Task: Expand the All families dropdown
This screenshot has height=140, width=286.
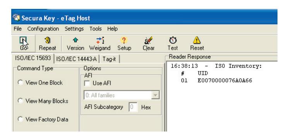Action: pos(156,95)
